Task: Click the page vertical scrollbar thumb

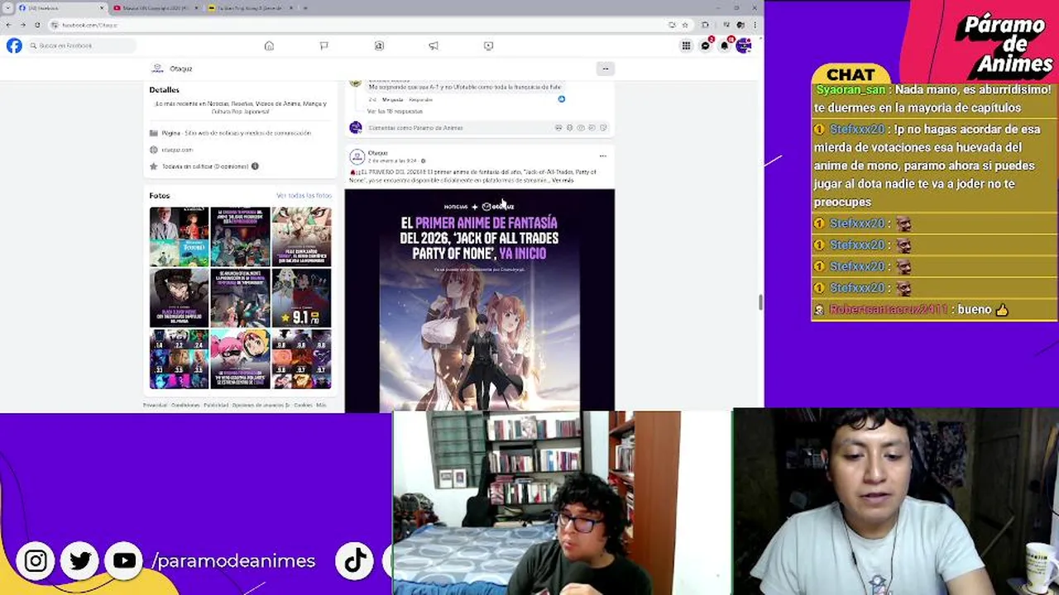Action: (x=760, y=302)
